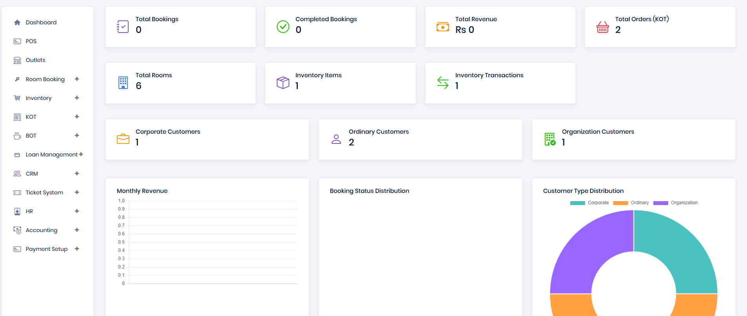
Task: Open the Dashboard menu item
Action: 41,22
